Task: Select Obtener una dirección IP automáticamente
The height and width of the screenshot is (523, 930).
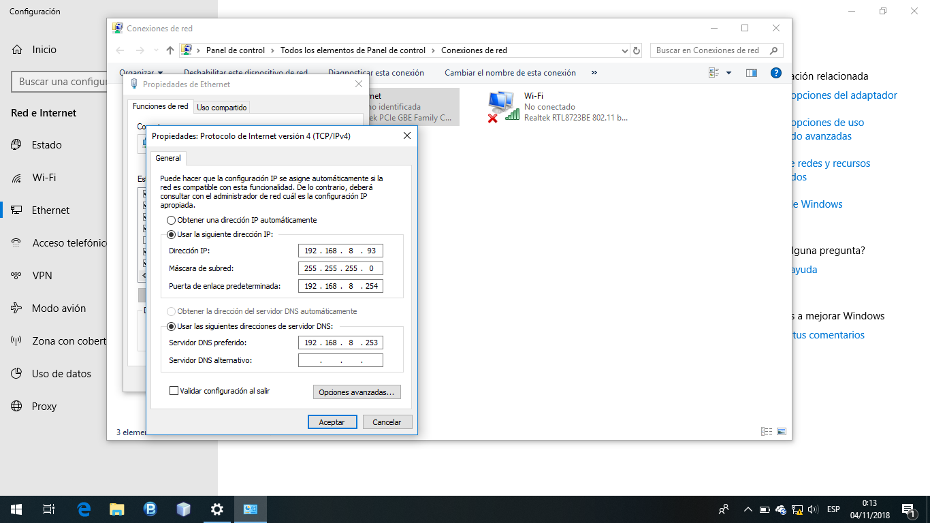Action: (x=171, y=220)
